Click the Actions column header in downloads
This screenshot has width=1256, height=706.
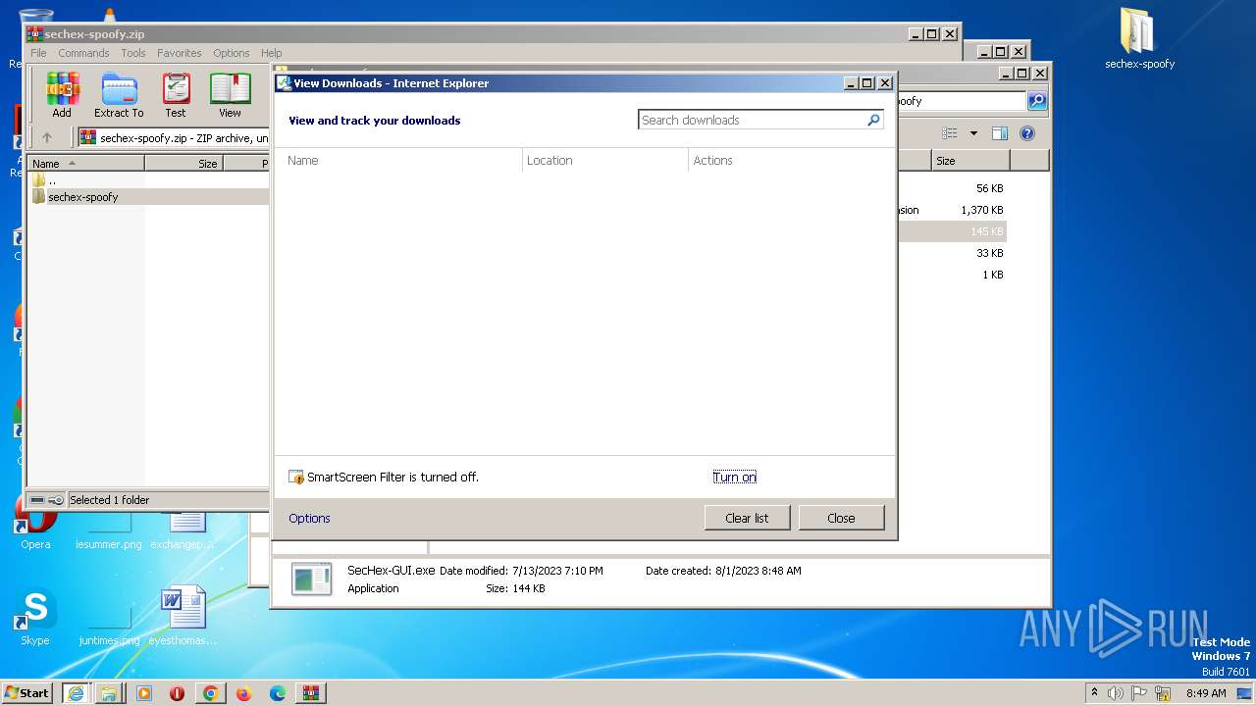[x=791, y=160]
